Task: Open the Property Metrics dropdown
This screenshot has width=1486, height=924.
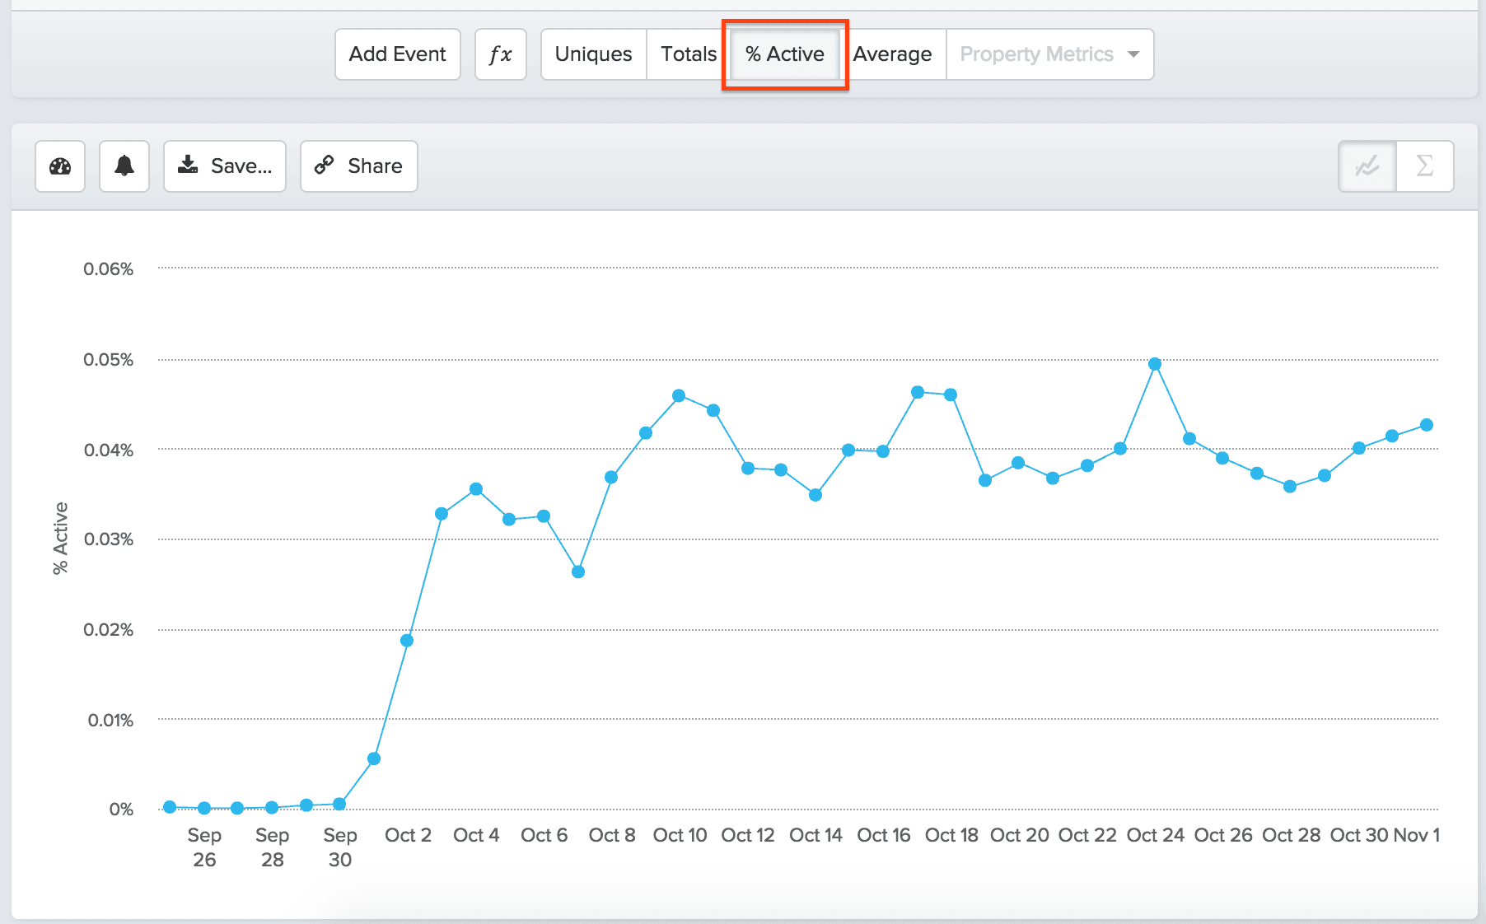Action: click(1036, 54)
